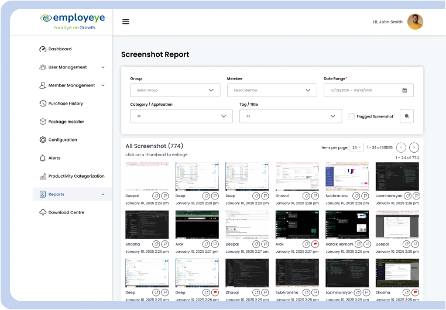This screenshot has width=446, height=310.
Task: Go to next page of screenshots
Action: (x=414, y=147)
